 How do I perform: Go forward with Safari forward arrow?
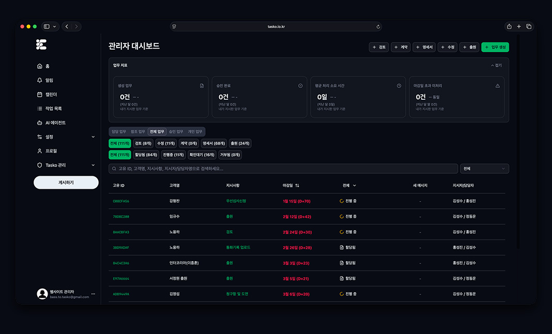76,26
